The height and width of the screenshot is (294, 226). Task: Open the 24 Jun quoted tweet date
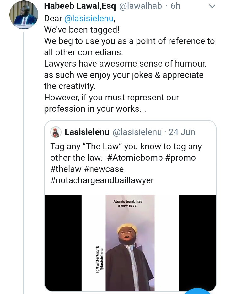[182, 132]
